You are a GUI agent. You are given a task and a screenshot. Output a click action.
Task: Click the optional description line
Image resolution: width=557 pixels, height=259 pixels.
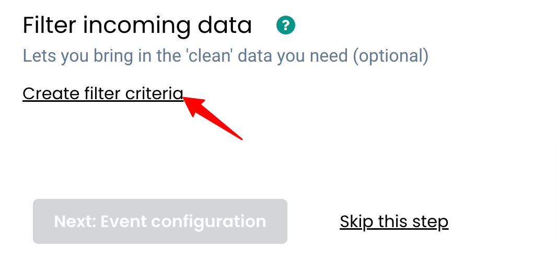[225, 55]
